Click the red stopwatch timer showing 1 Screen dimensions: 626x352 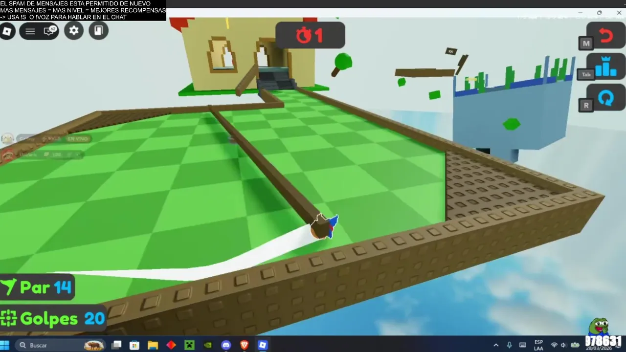310,35
